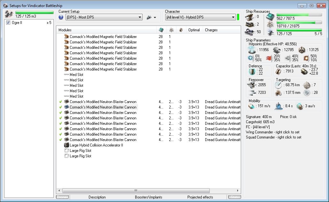
Task: Click the kinetic resistance icon showing 40% 35%
Action: pos(287,58)
